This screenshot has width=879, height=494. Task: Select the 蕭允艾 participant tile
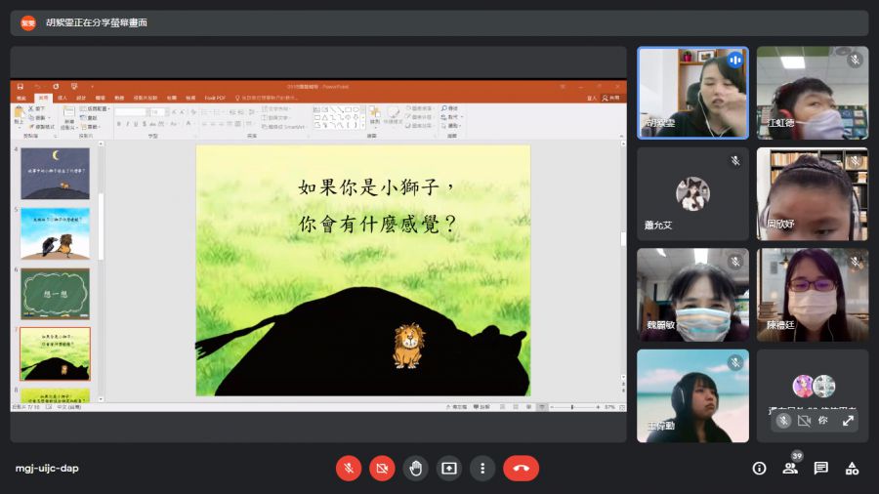tap(692, 193)
